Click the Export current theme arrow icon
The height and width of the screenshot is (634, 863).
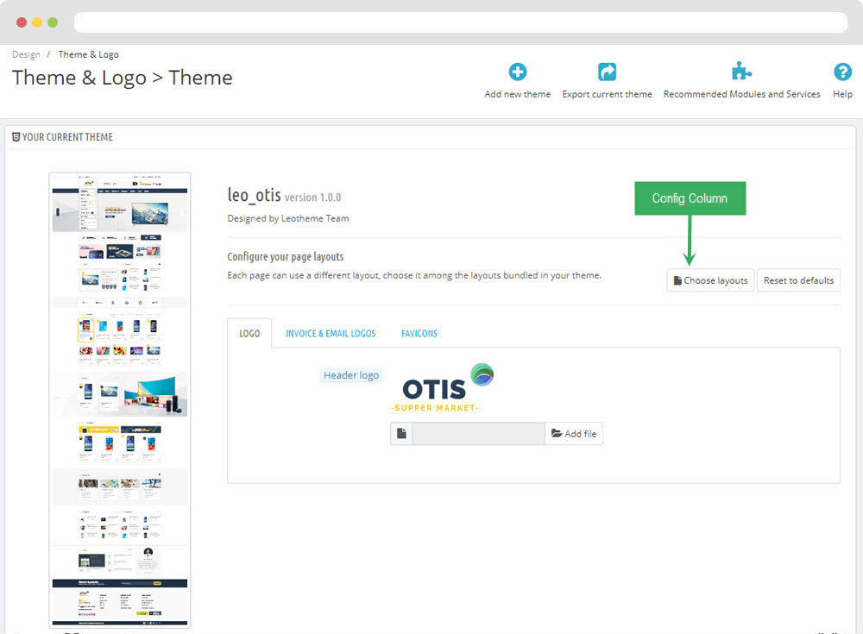click(607, 72)
